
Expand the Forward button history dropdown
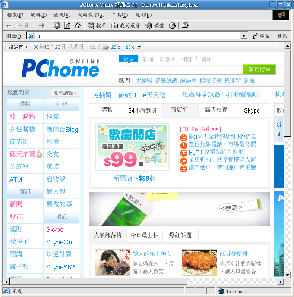point(49,25)
